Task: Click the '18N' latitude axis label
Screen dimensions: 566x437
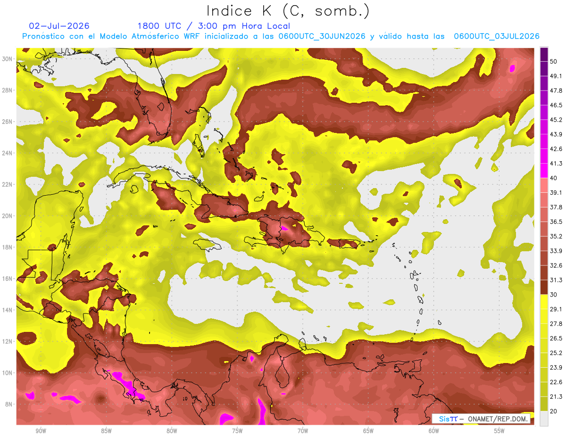Action: click(8, 247)
